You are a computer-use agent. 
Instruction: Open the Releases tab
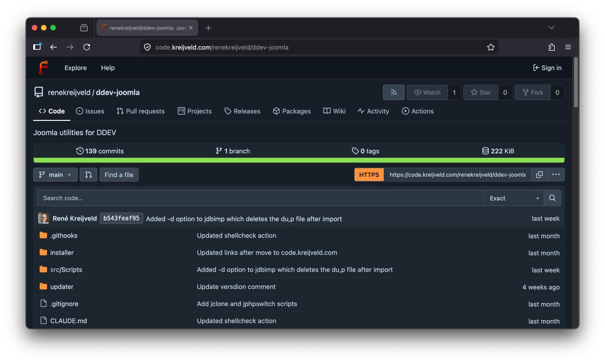pyautogui.click(x=242, y=111)
